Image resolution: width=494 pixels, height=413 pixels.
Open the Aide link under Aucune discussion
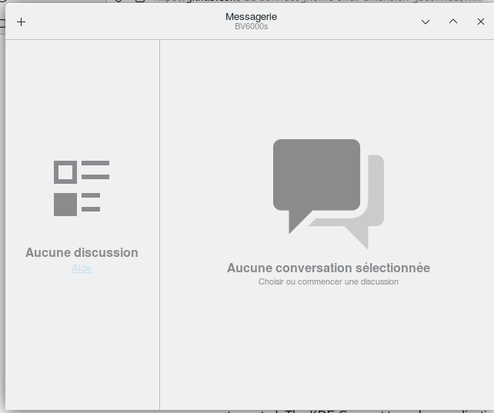82,268
